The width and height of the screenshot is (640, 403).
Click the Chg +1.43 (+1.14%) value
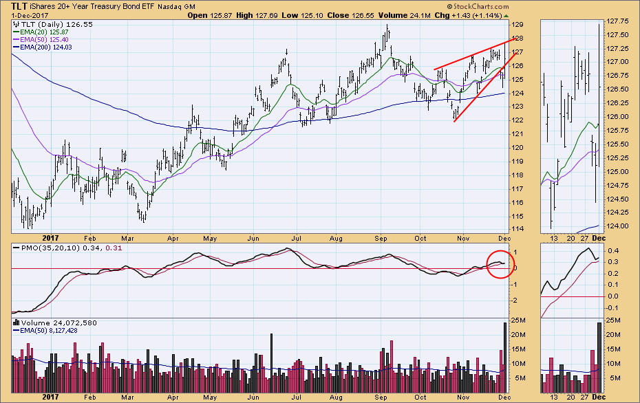[x=468, y=16]
